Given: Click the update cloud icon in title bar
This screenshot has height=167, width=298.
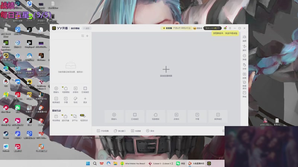Looking at the screenshot, I should 225,28.
